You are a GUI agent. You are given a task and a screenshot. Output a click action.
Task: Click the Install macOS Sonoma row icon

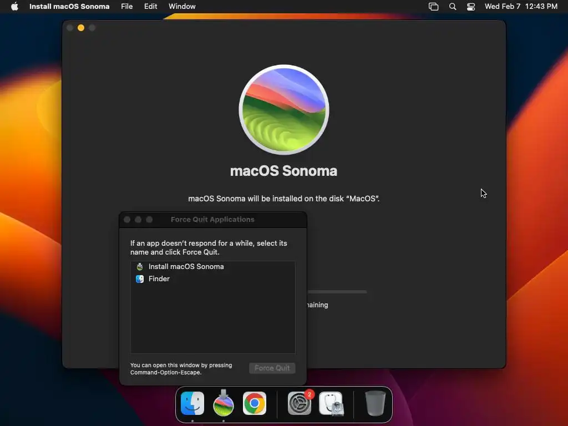140,267
